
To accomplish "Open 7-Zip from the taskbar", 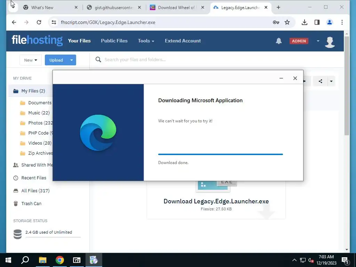I will [77, 260].
